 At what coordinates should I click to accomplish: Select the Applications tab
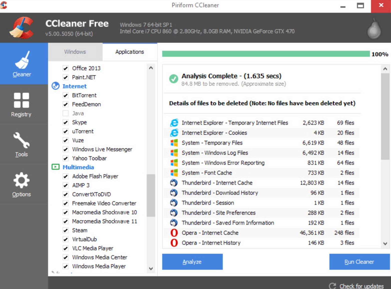coord(130,52)
